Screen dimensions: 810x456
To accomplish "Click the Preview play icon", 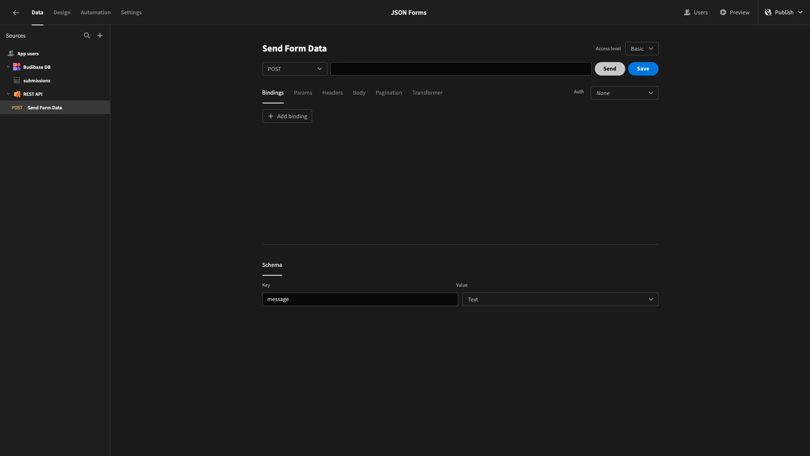I will click(x=723, y=12).
